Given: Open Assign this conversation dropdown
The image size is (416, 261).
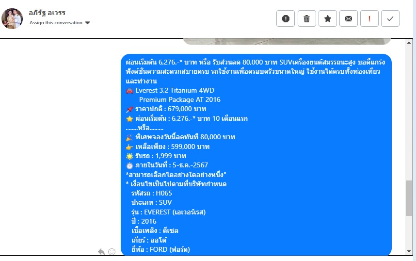Looking at the screenshot, I should point(60,23).
